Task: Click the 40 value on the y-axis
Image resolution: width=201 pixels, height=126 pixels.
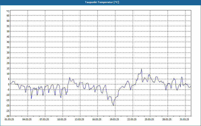Action: click(8, 42)
